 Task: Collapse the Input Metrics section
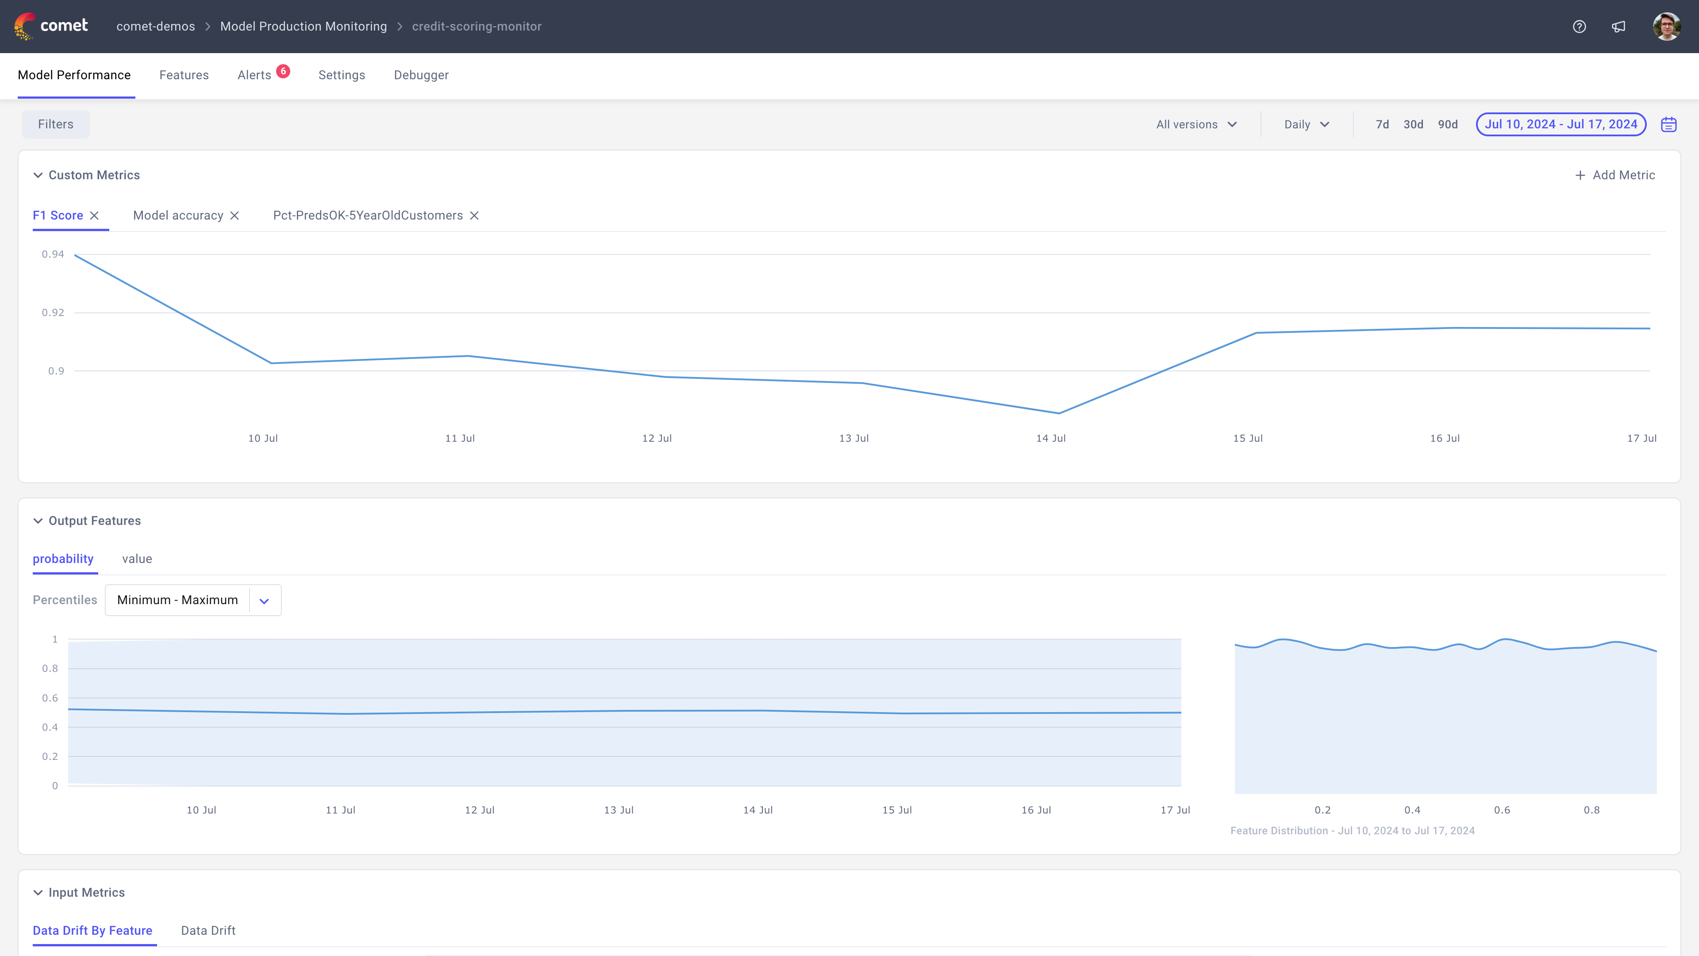coord(38,892)
